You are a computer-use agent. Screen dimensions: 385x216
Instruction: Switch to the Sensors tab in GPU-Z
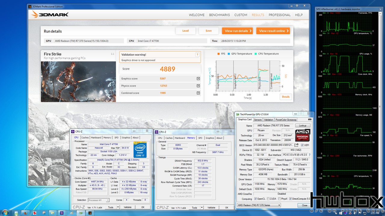[x=257, y=120]
